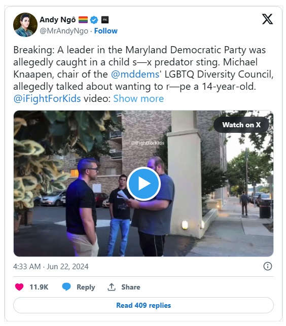Click the blue speech bubble reply icon
Image resolution: width=286 pixels, height=326 pixels.
pyautogui.click(x=66, y=287)
